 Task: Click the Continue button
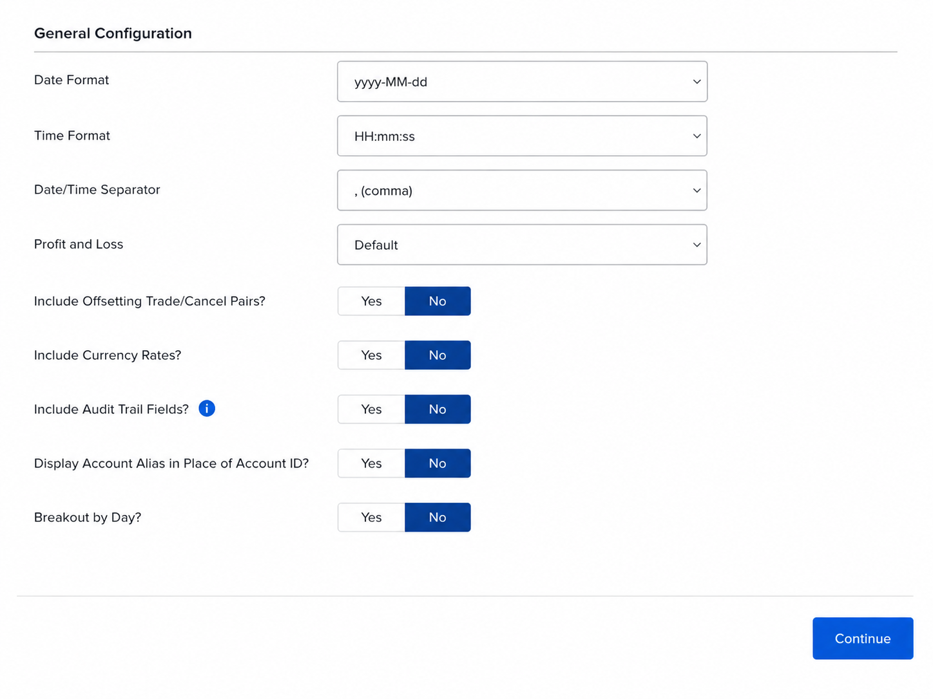point(863,638)
